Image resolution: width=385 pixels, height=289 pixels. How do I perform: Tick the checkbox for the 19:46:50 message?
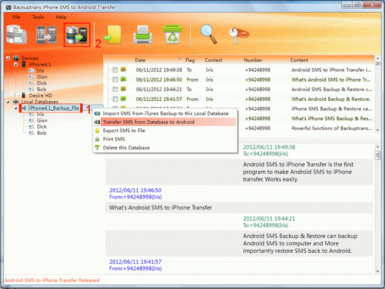(115, 80)
